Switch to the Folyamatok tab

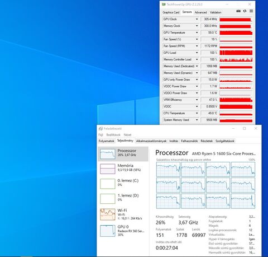(106, 141)
